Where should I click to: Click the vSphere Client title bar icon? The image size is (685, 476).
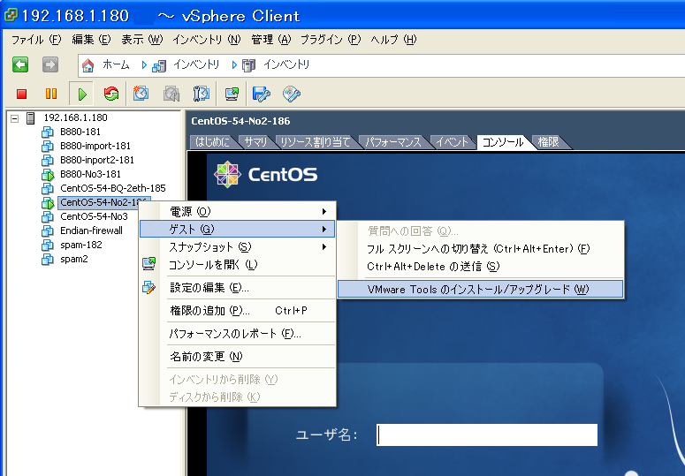coord(10,16)
